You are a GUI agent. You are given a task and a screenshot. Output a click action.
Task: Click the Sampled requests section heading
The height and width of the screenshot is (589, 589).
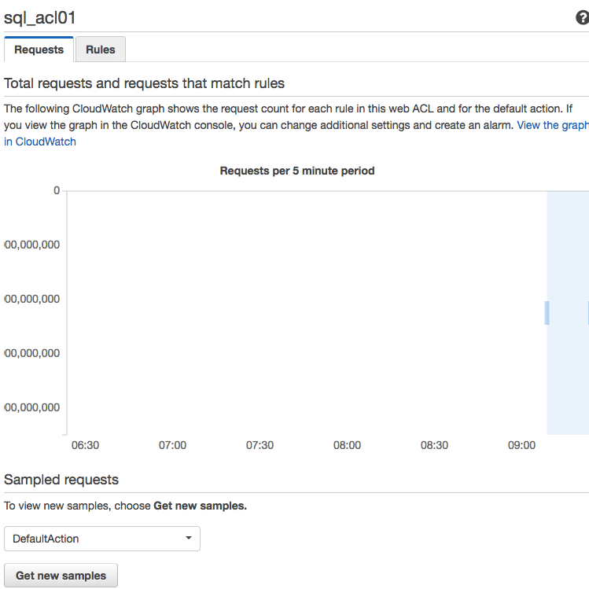61,480
